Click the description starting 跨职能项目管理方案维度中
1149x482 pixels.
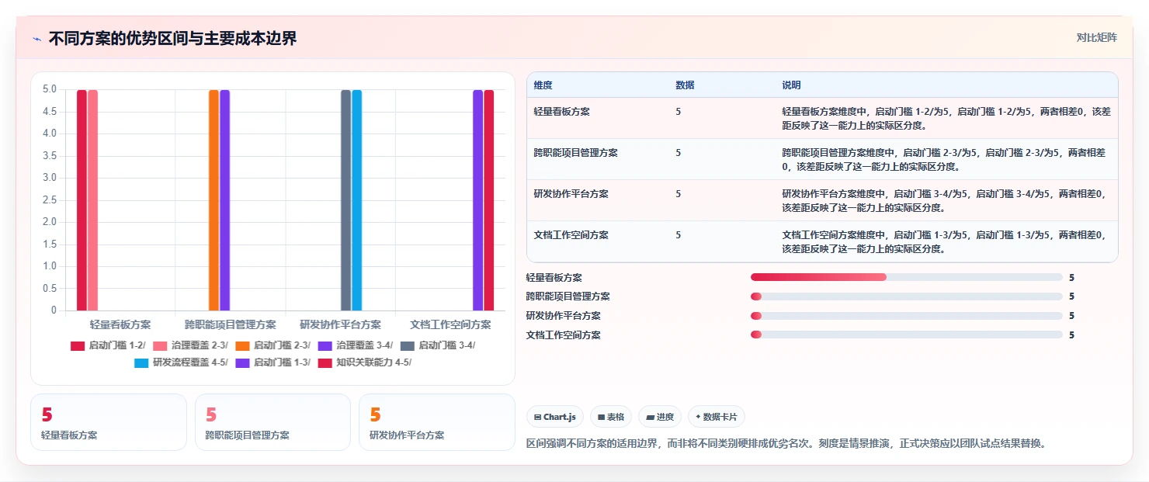click(945, 159)
